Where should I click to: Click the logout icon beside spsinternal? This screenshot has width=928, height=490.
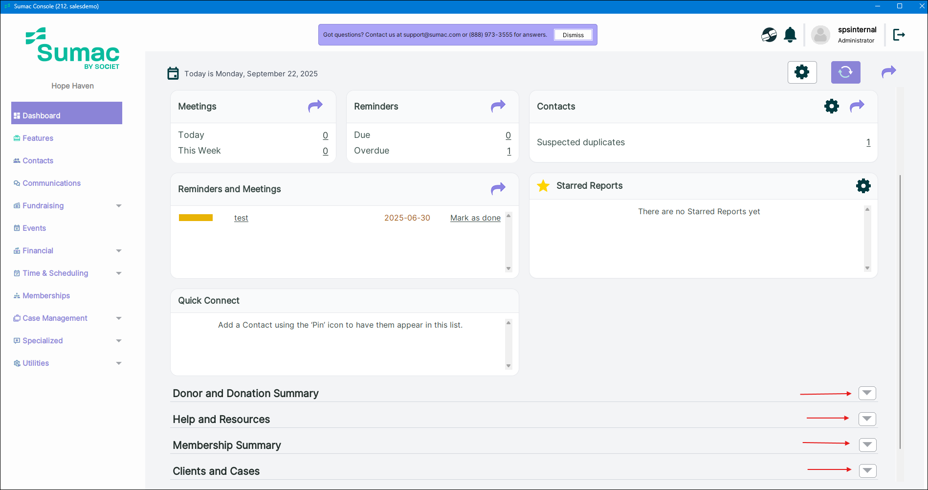point(899,35)
